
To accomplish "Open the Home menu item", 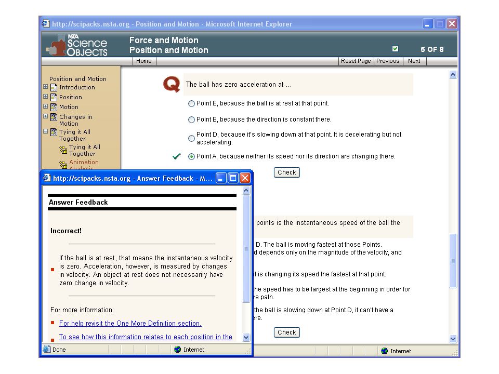I will click(144, 61).
